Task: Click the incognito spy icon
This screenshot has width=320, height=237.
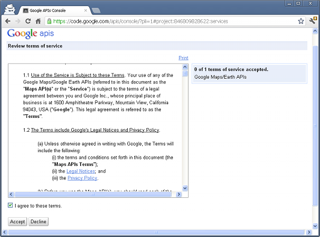Action: [10, 9]
